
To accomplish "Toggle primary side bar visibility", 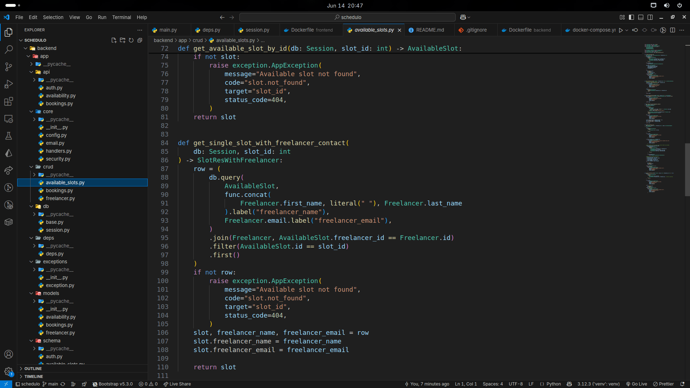I will (x=631, y=17).
